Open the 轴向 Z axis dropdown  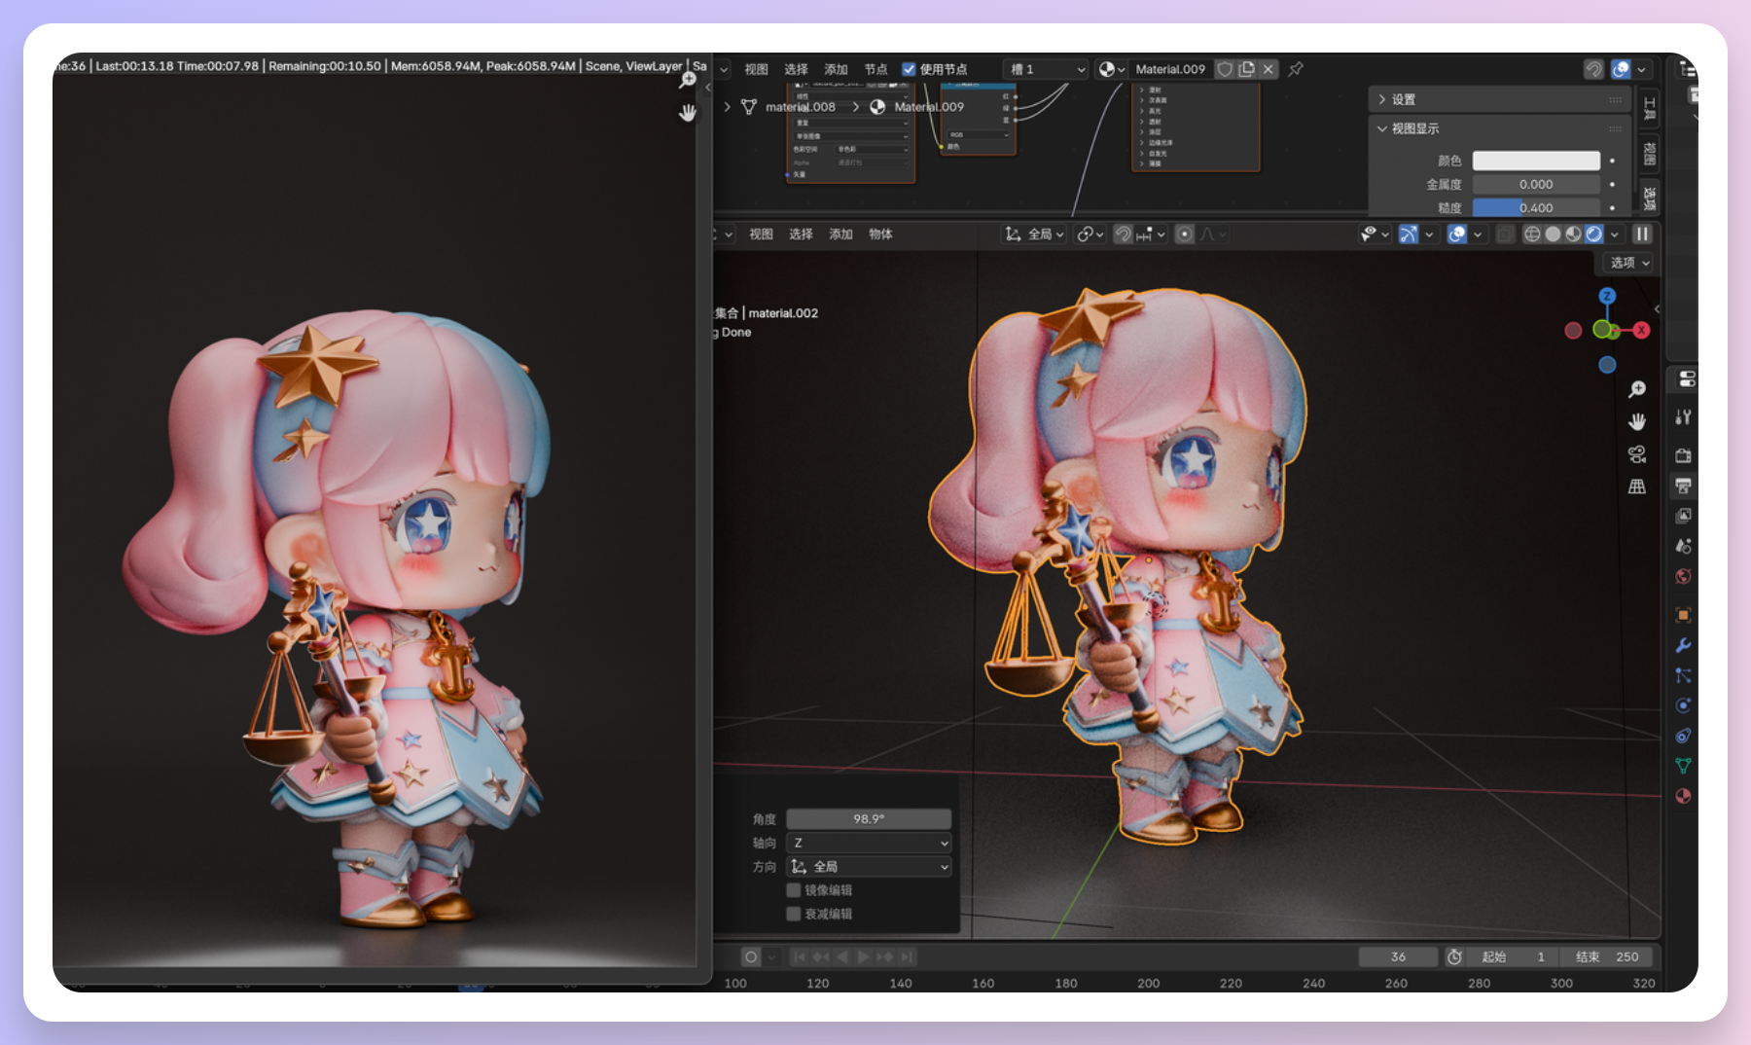[869, 843]
